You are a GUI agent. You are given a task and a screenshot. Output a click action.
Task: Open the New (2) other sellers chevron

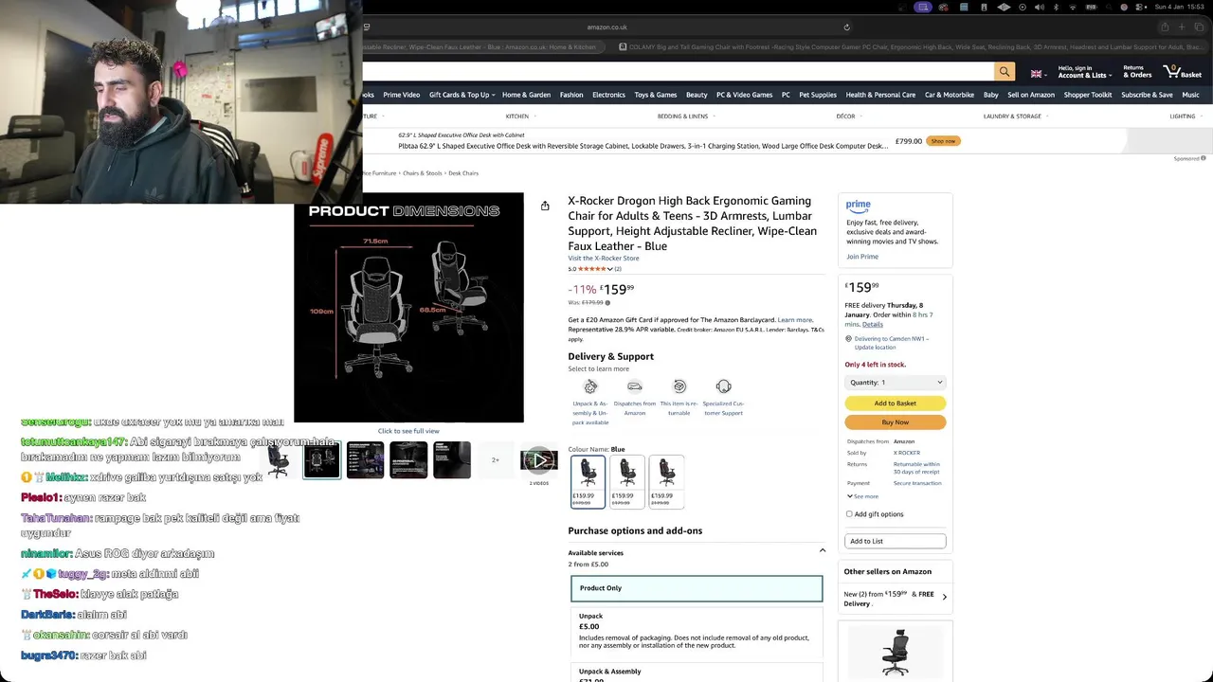click(x=944, y=598)
